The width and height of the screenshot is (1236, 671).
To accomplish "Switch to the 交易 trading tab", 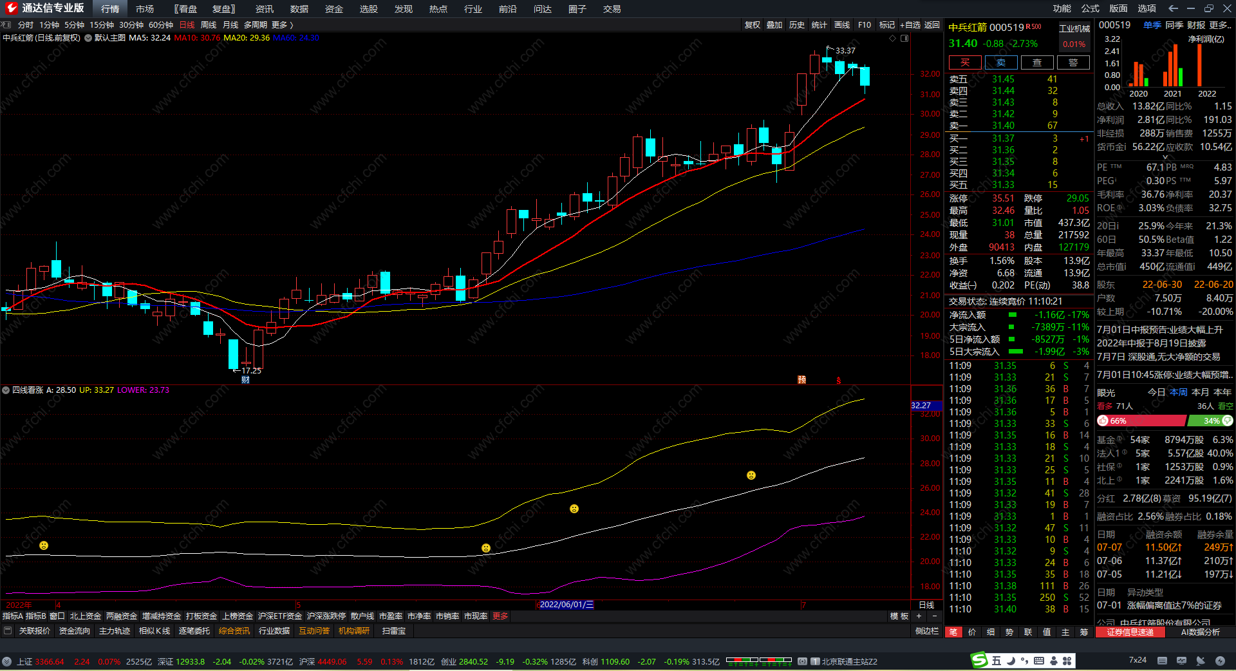I will pos(612,9).
